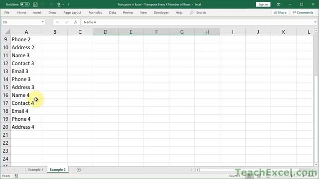Click the Save icon in the title bar
The width and height of the screenshot is (319, 179).
(x=35, y=4)
